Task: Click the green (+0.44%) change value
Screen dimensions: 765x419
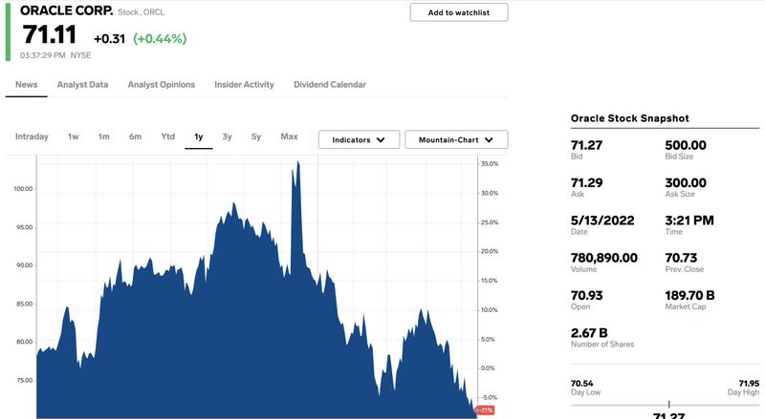Action: point(160,38)
